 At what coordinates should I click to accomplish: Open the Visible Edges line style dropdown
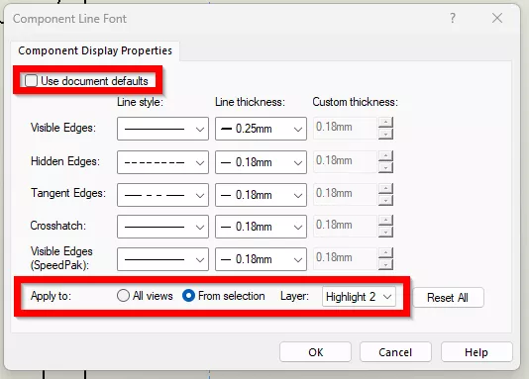pos(162,129)
